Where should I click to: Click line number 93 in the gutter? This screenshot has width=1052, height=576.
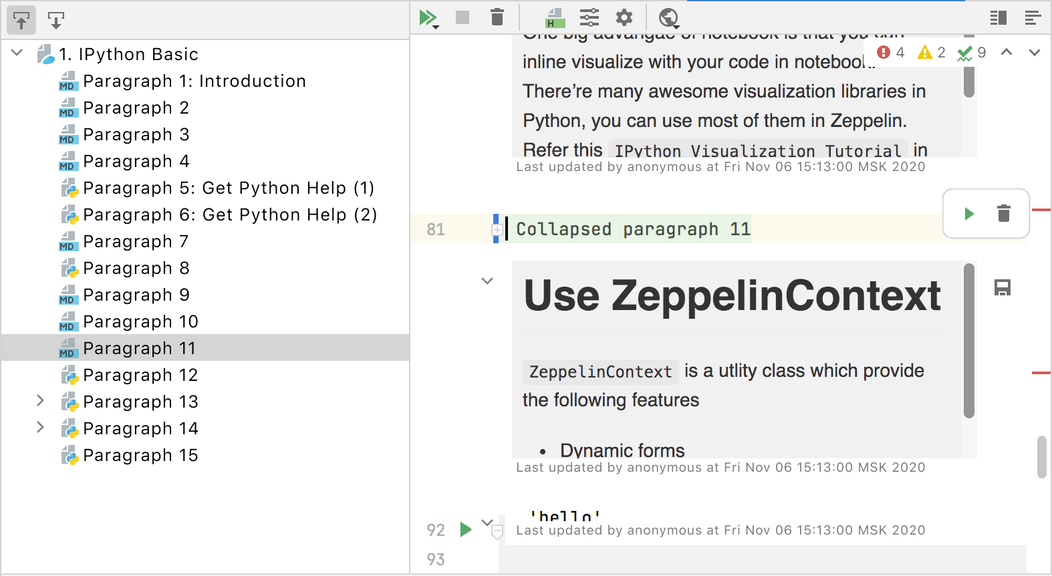click(x=436, y=559)
